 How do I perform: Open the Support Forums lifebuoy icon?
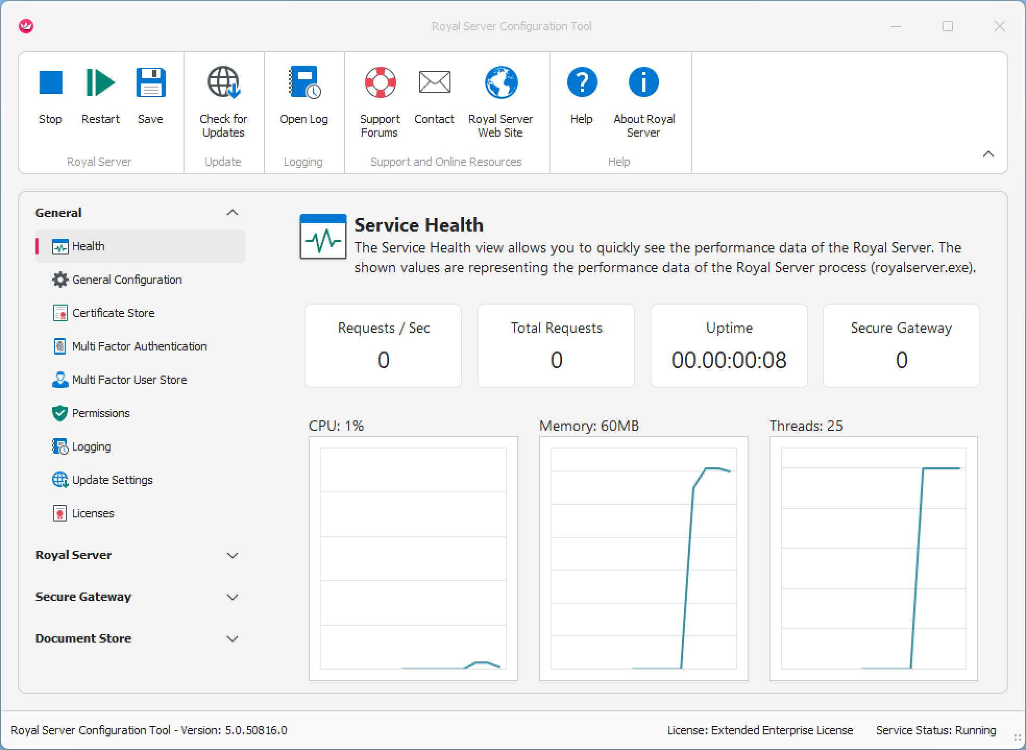pos(380,83)
